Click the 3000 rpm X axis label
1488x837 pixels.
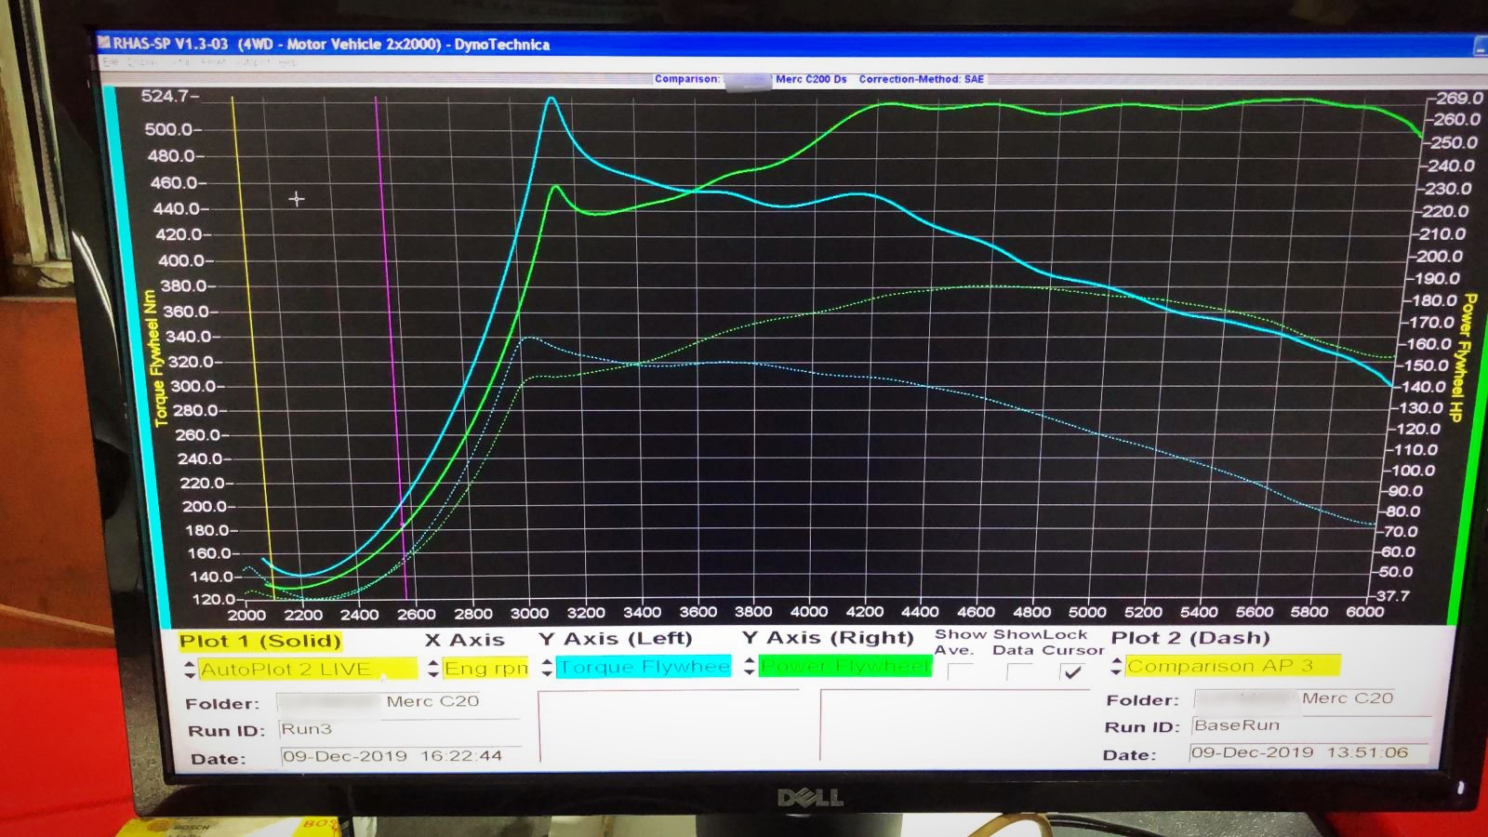click(x=529, y=613)
